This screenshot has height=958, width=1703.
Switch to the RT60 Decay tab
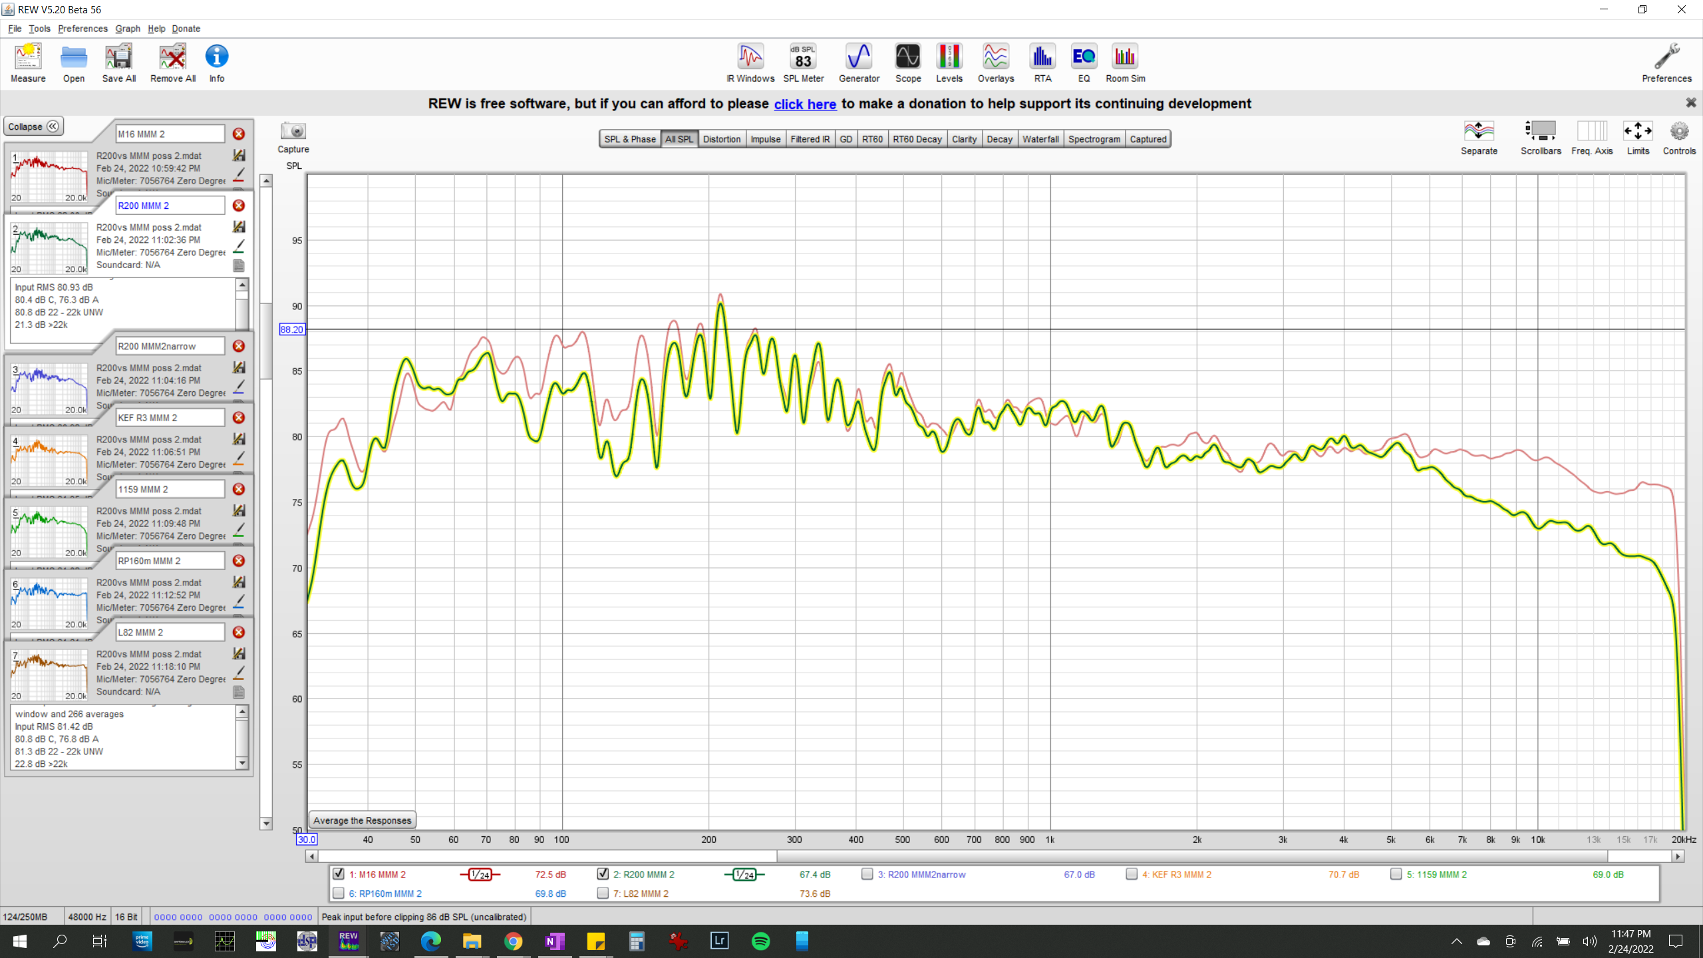click(917, 139)
